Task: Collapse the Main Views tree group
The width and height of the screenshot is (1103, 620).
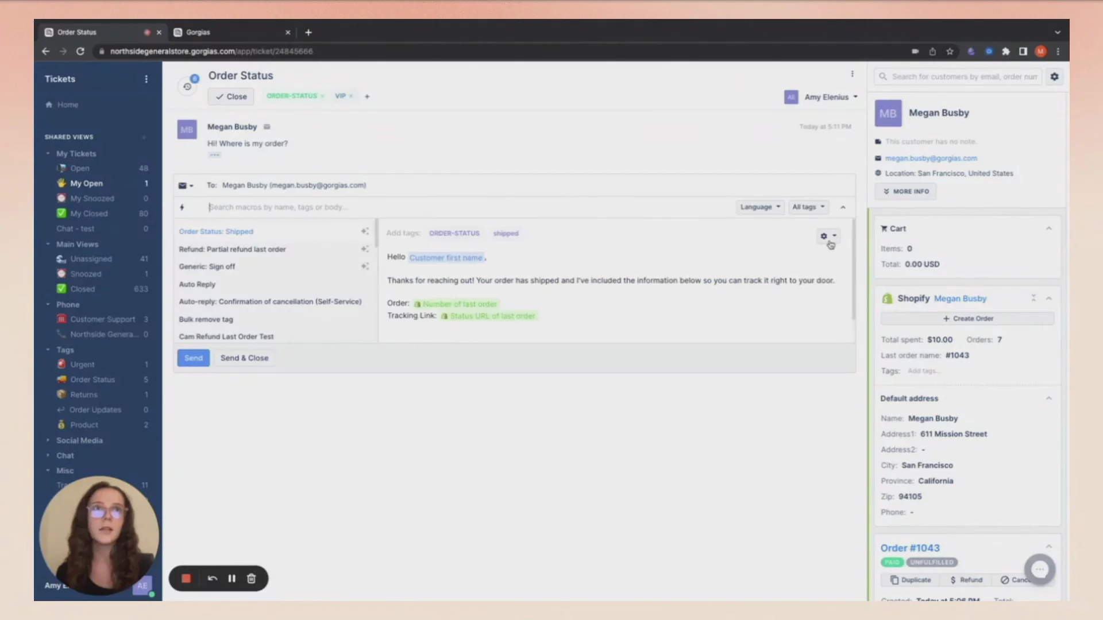Action: [48, 244]
